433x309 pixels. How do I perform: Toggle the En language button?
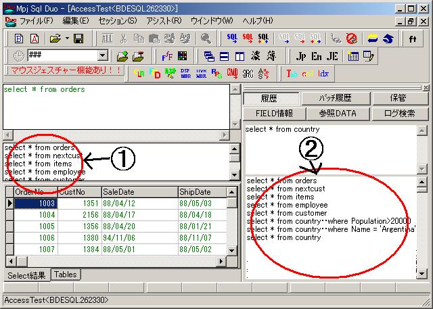click(317, 56)
